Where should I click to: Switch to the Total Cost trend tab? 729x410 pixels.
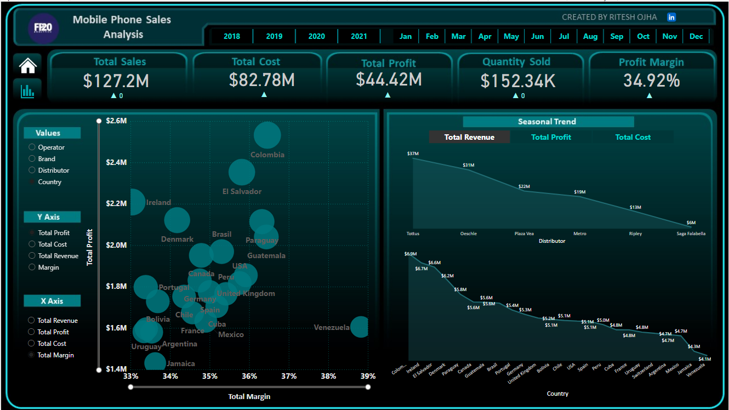point(633,138)
